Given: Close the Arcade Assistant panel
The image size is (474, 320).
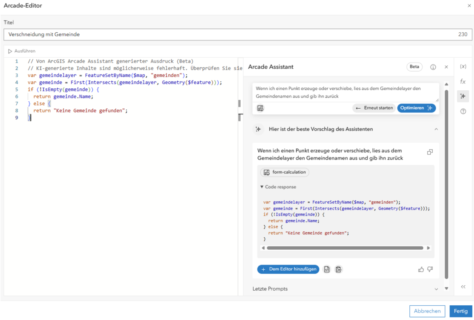Looking at the screenshot, I should (x=446, y=67).
